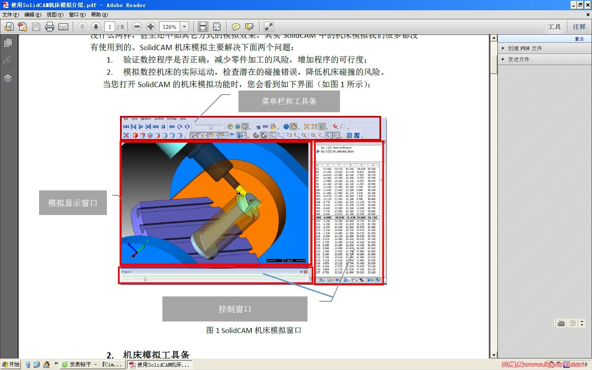Click the heading 机床模拟工具条
Viewport: 592px width, 370px height.
[156, 355]
